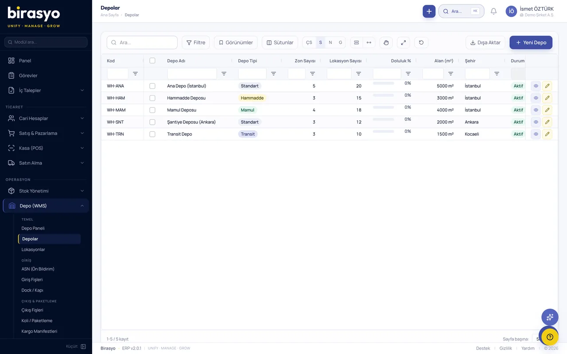Select the S size tab

pyautogui.click(x=320, y=42)
